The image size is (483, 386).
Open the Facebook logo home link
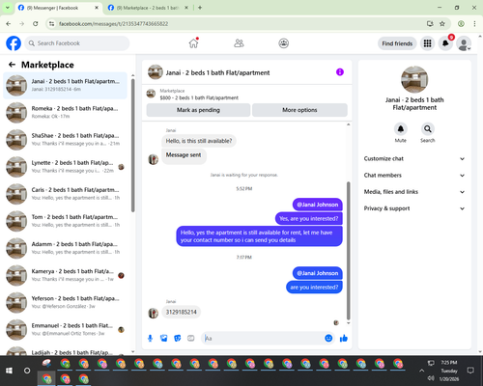coord(14,43)
